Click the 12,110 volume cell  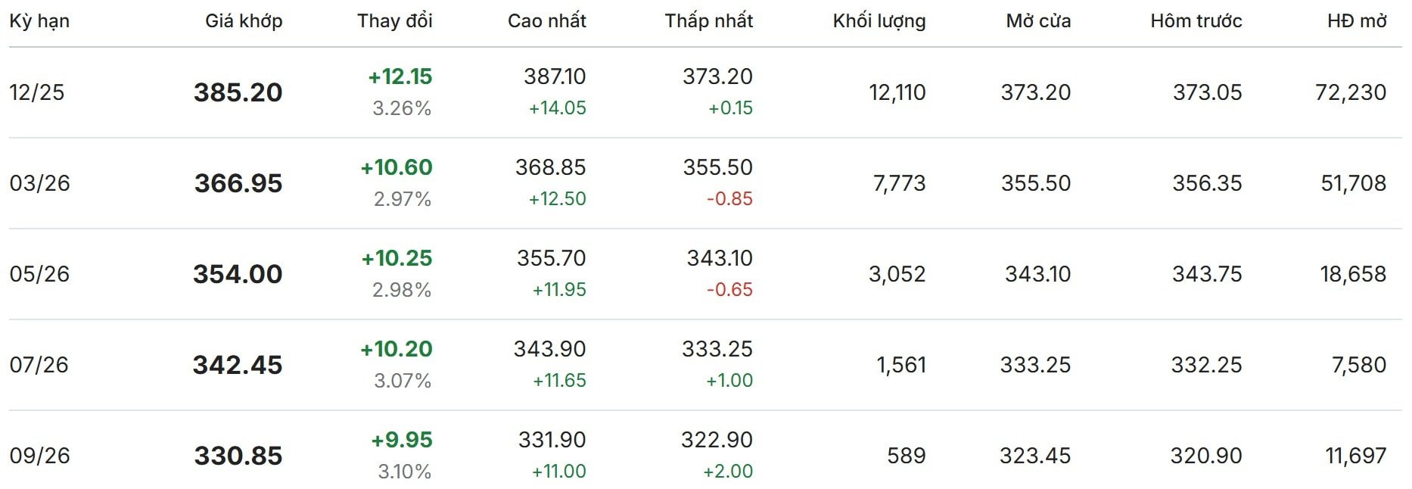[x=897, y=92]
